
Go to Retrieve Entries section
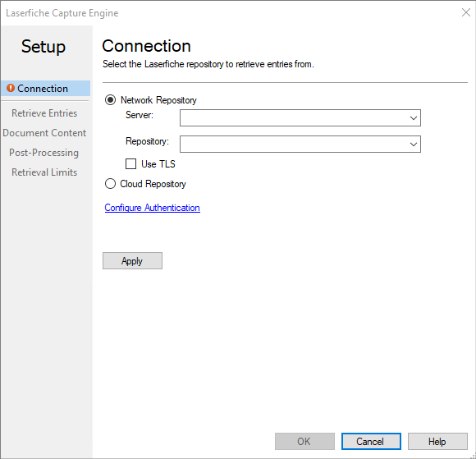click(x=44, y=113)
